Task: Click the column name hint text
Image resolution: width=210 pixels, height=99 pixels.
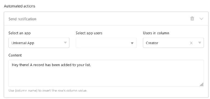Action: [x=48, y=90]
